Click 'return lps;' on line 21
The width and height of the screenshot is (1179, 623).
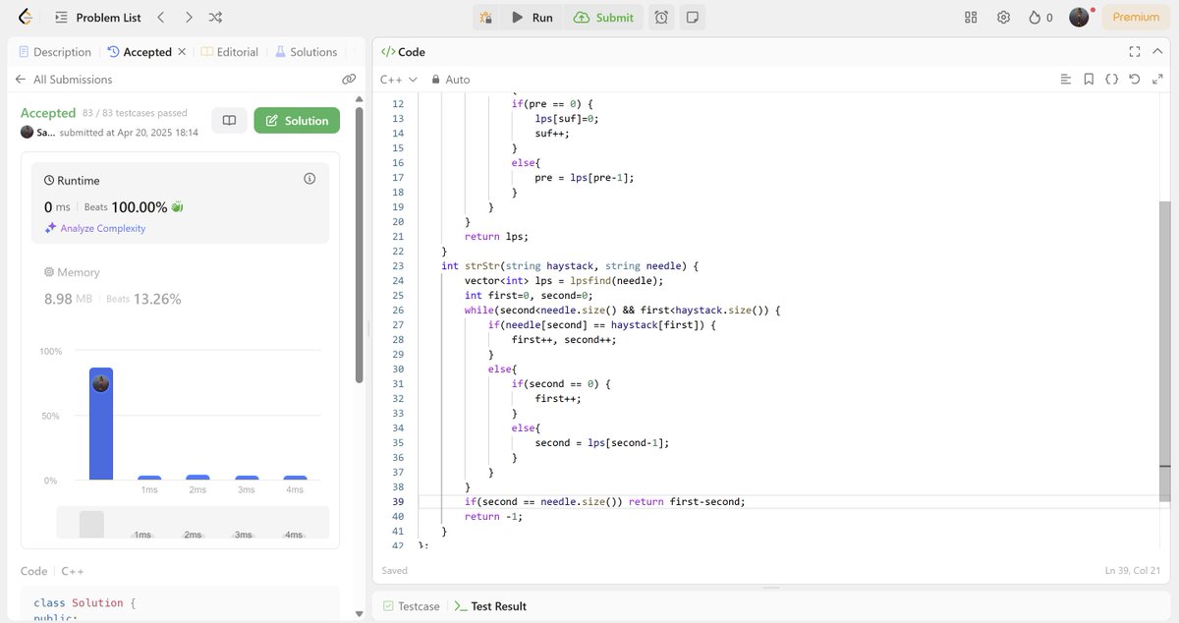click(x=496, y=236)
